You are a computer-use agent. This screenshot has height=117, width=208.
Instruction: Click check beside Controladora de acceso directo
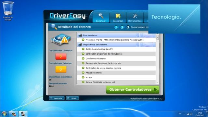[83, 68]
